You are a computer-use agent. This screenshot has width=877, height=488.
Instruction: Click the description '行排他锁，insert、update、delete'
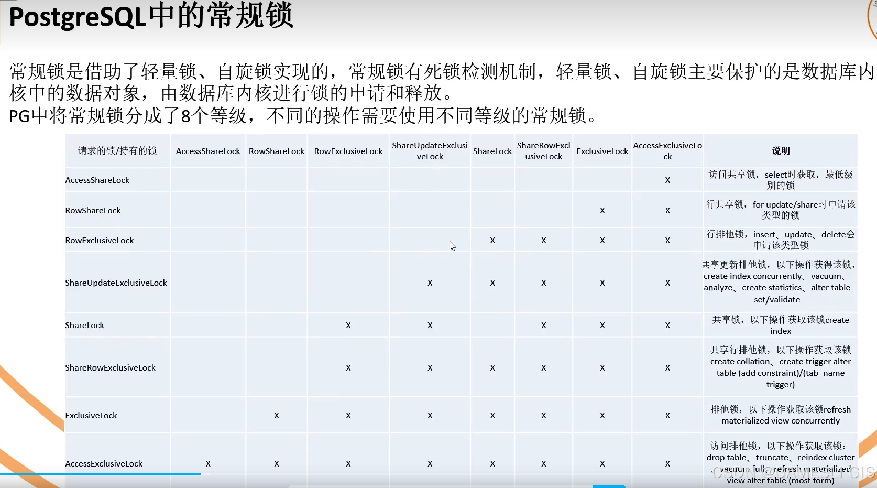(781, 240)
